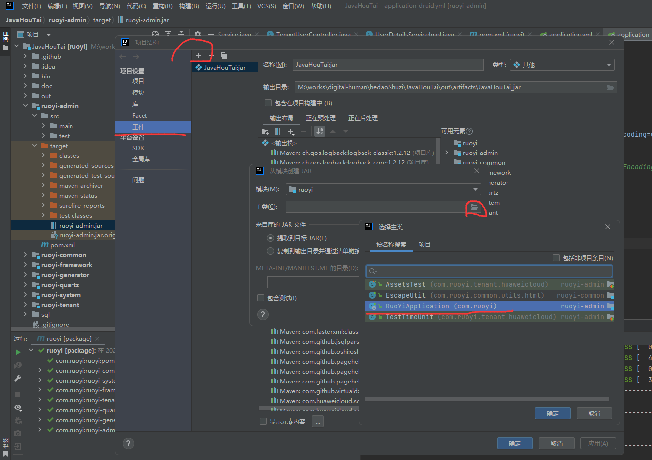
Task: Copy the selected artifact in Project Structure
Action: click(224, 55)
